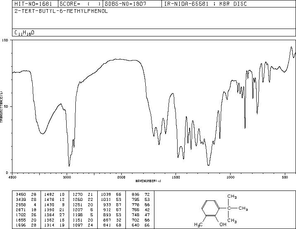Click the 4000 wavenumber axis label
The image size is (296, 229).
[12, 177]
